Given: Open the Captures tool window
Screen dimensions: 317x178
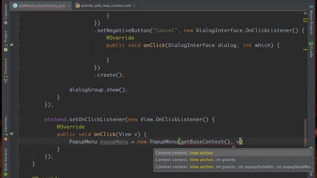Looking at the screenshot, I should [5, 14].
